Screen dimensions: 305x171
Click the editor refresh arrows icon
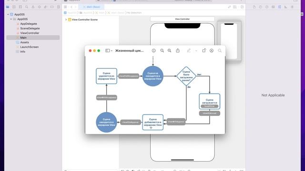click(x=229, y=7)
